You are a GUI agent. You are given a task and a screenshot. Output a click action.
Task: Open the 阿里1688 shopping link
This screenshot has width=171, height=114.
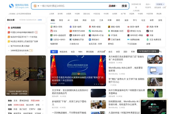tap(35, 101)
